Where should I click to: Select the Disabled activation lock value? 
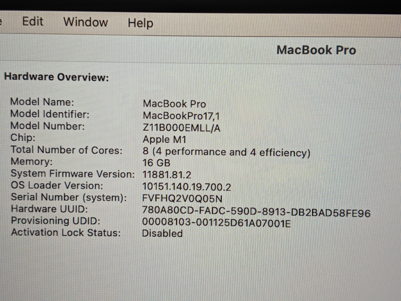click(162, 234)
